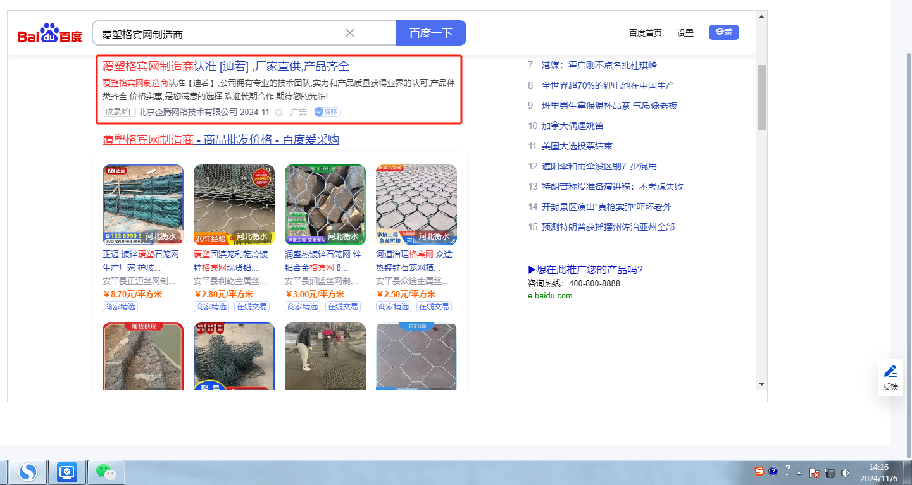Open the 反馈 feedback widget
This screenshot has height=485, width=912.
[x=890, y=378]
